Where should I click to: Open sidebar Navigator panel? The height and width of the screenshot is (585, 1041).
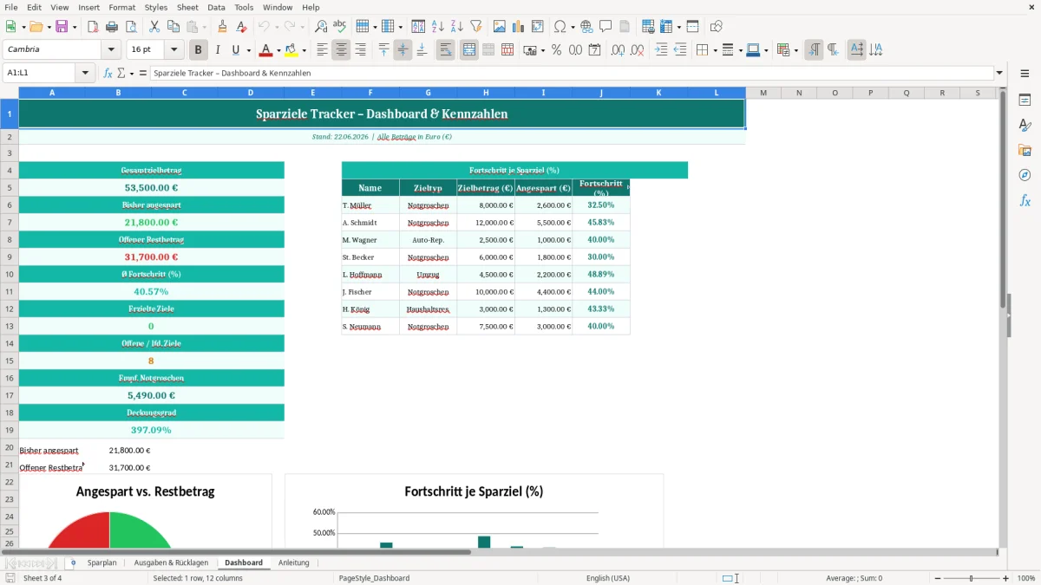click(x=1025, y=175)
